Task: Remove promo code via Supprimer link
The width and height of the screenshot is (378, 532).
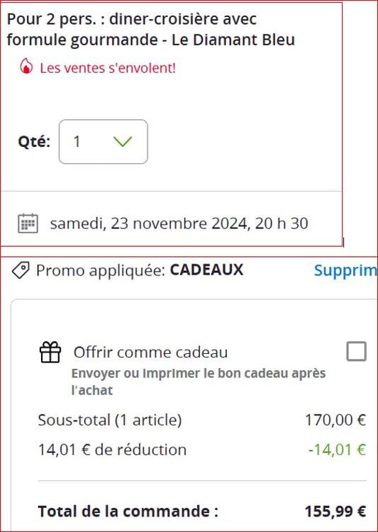Action: click(346, 270)
